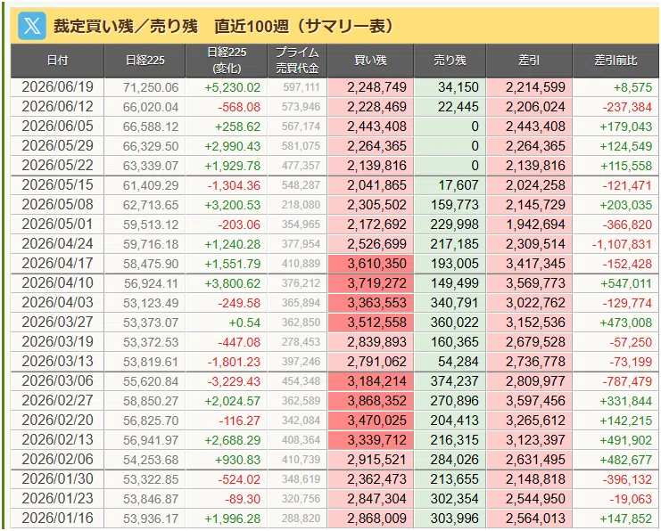Click sell balance 159,773
This screenshot has width=661, height=531.
tap(454, 205)
